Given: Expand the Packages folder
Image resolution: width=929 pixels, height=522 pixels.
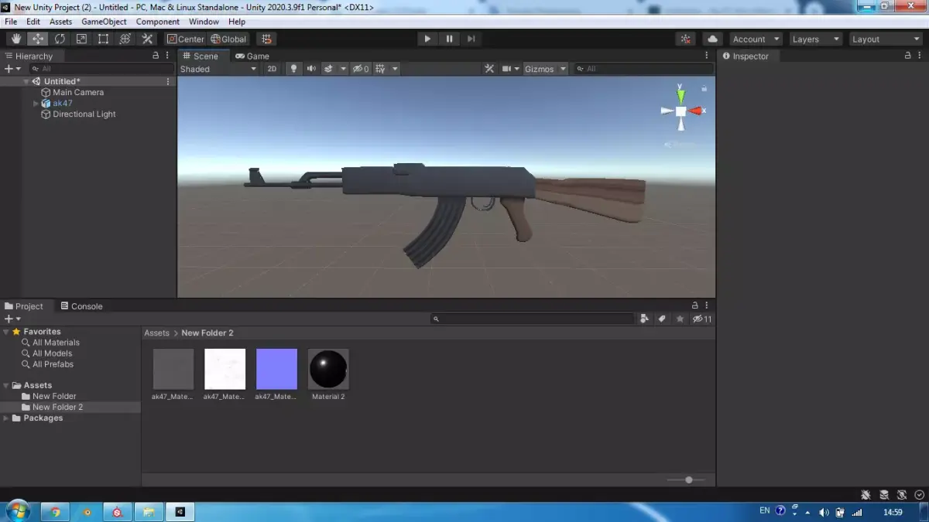Looking at the screenshot, I should pyautogui.click(x=6, y=418).
